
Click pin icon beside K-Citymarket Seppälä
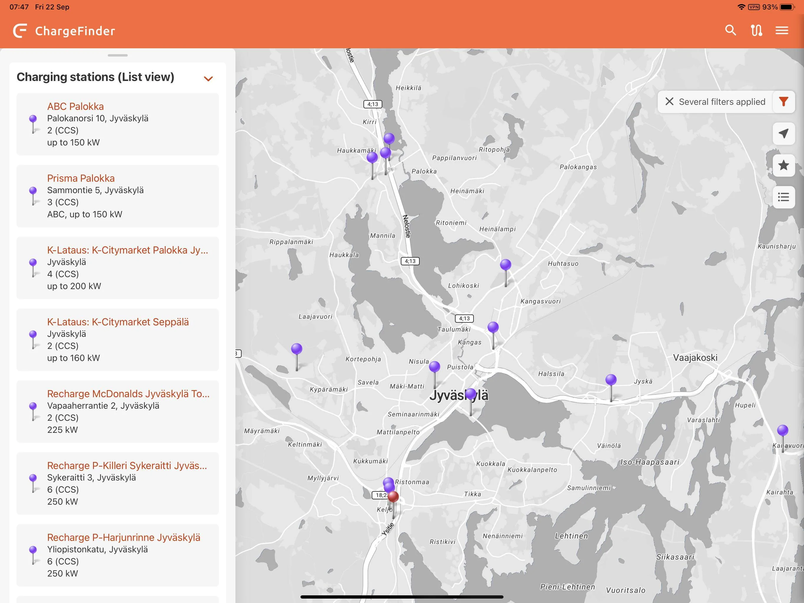click(33, 340)
